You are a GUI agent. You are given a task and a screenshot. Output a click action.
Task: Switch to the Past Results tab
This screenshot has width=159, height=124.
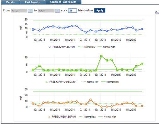32,2
